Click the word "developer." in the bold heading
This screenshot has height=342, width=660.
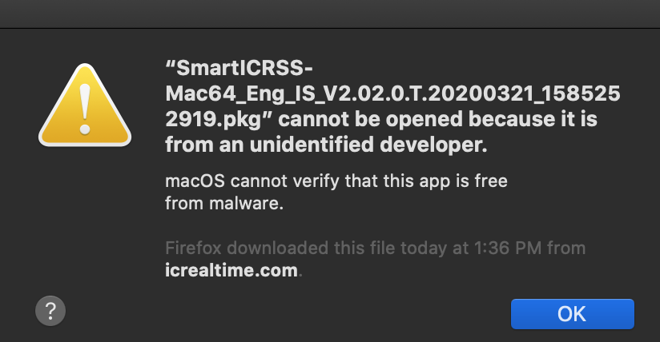[433, 145]
